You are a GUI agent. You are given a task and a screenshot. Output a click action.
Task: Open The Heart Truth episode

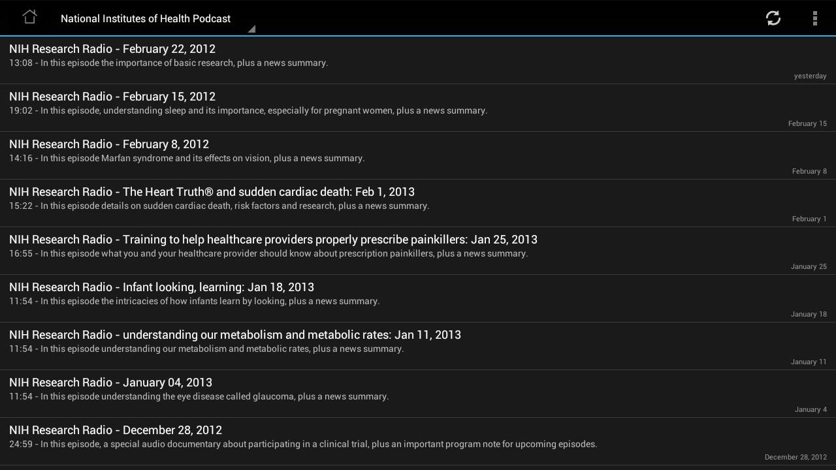[x=212, y=192]
